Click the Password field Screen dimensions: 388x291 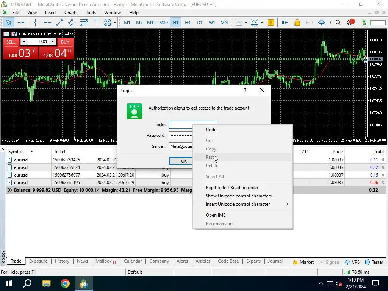click(x=181, y=135)
